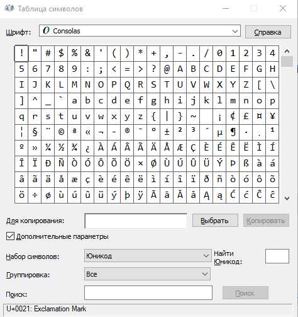Select the currency sign ¤ cell
Screen dimensions: 298x317
259,117
